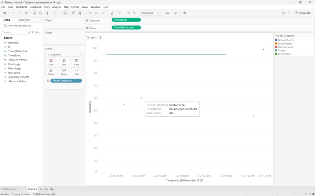Click the Clear Sheet toolbar icon
Viewport: 315px width, 196px height.
[80, 13]
